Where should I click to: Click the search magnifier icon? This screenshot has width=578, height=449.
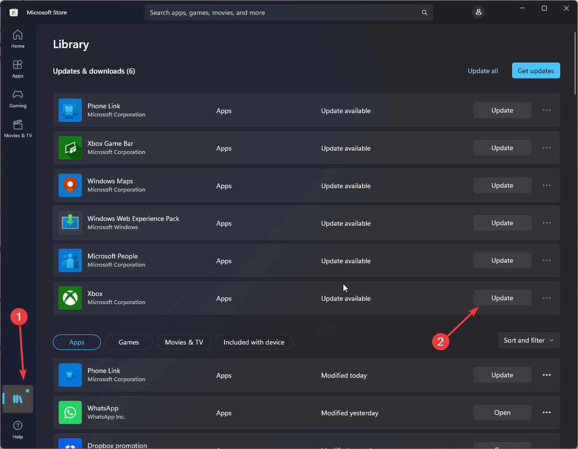pyautogui.click(x=424, y=13)
